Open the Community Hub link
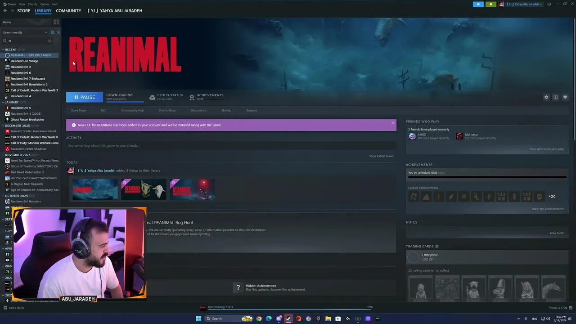 [133, 110]
